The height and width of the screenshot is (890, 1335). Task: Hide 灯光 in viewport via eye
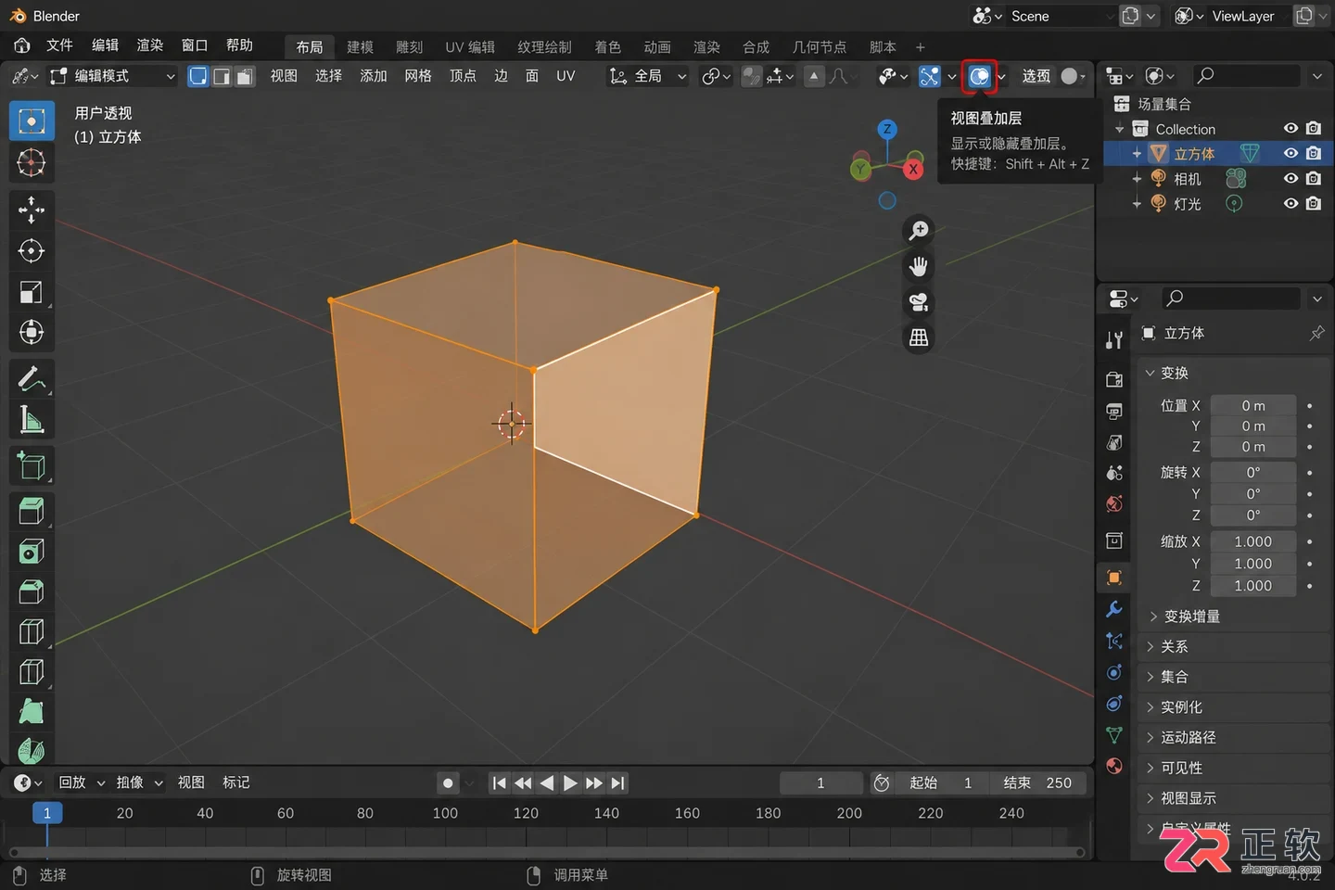tap(1290, 203)
